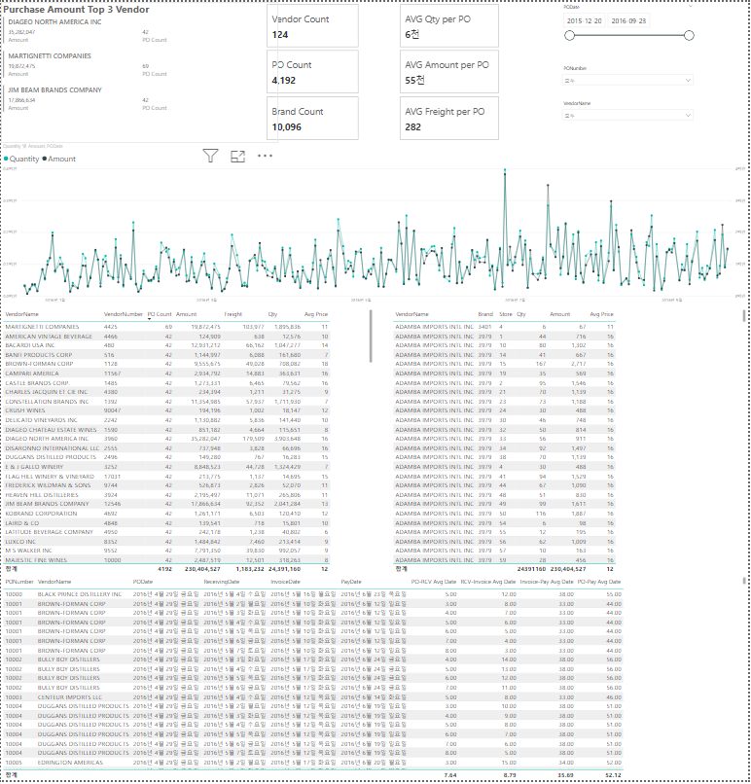751x784 pixels.
Task: Select the FREDERICK WILDMAN & SONS row
Action: 167,485
